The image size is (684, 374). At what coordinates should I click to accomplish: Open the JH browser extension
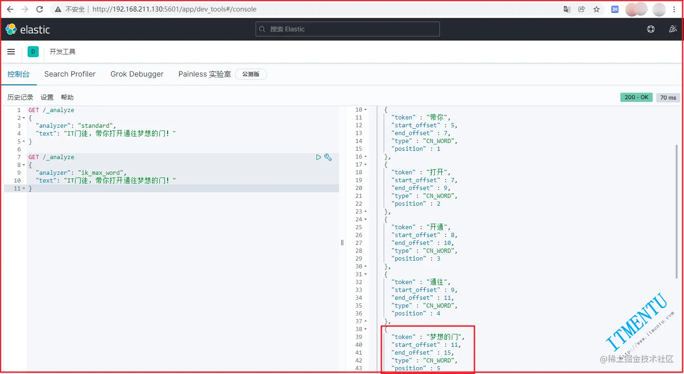pyautogui.click(x=614, y=9)
